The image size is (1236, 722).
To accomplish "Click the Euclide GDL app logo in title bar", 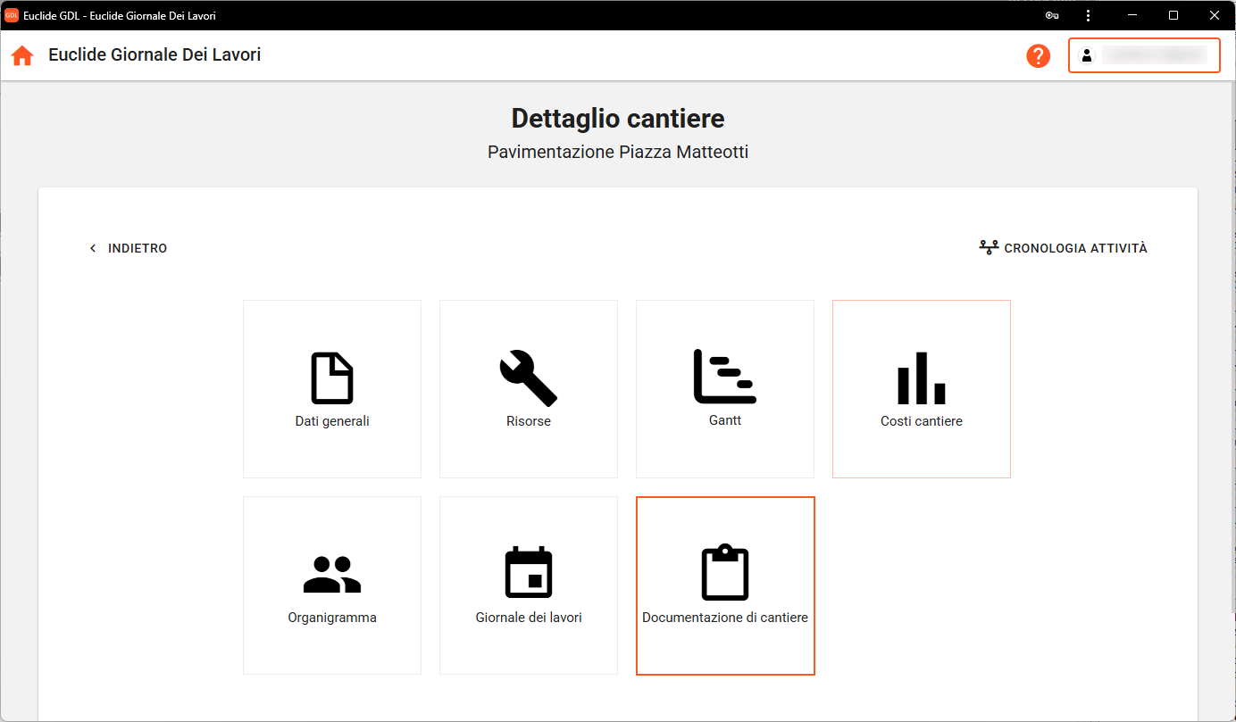I will click(x=12, y=15).
